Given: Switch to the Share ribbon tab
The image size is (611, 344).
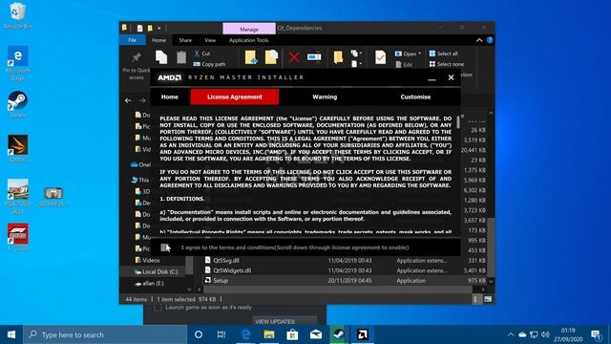Looking at the screenshot, I should [185, 40].
